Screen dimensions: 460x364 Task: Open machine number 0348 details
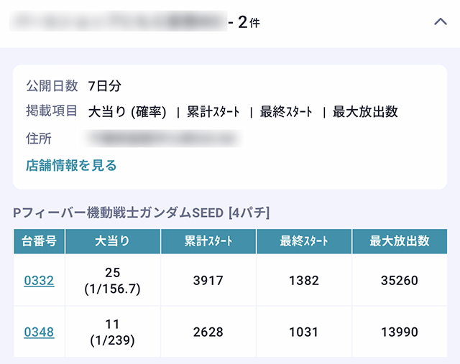39,332
